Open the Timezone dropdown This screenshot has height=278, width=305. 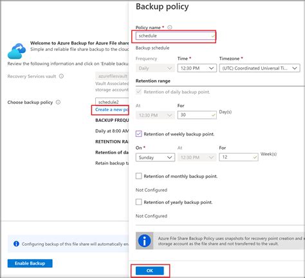tap(259, 68)
